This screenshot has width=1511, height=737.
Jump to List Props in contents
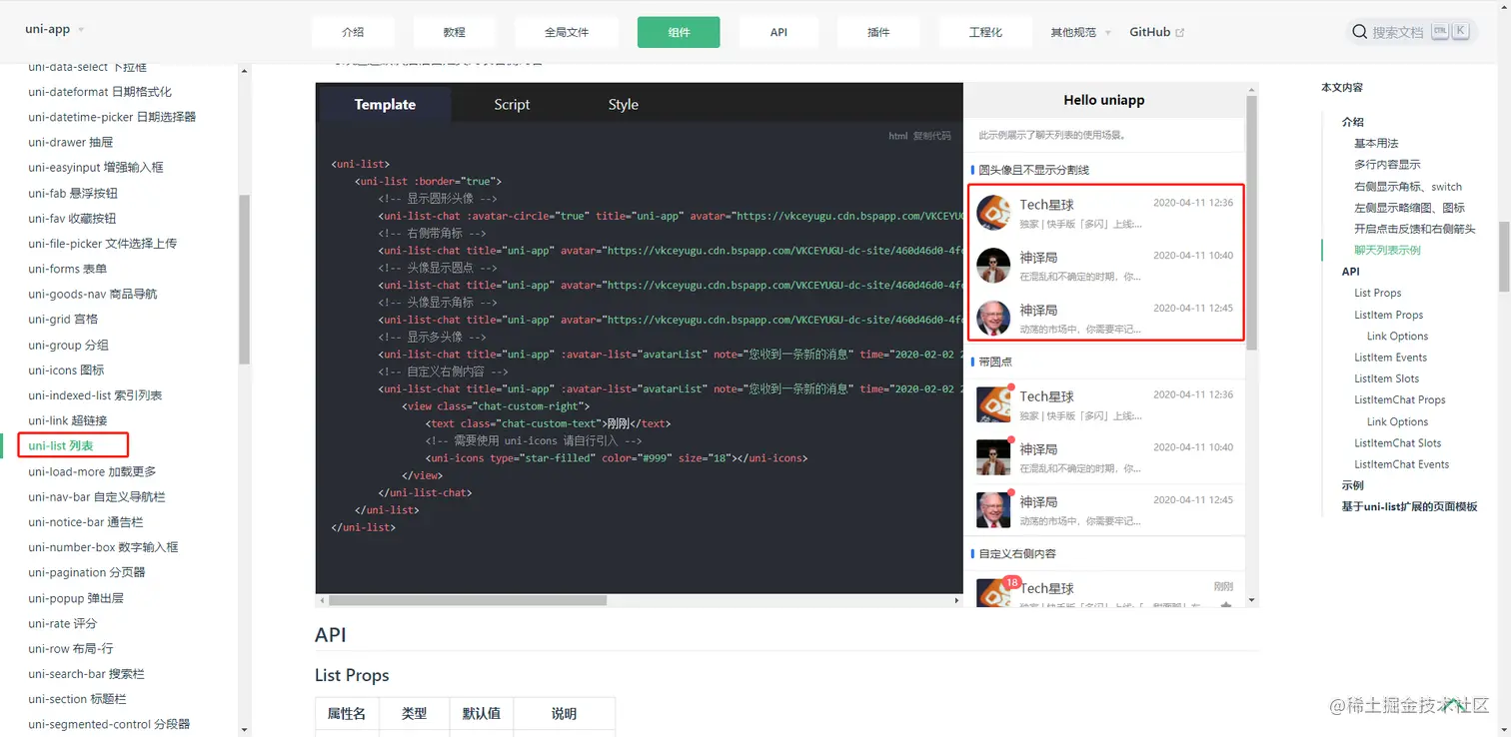(x=1378, y=293)
